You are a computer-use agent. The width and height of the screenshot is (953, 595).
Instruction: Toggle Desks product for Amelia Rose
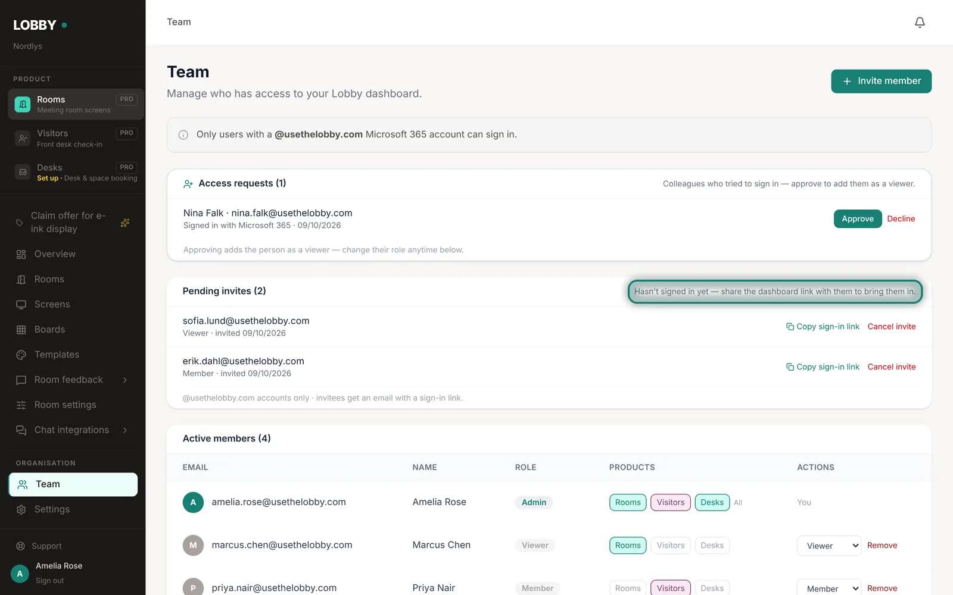coord(712,502)
